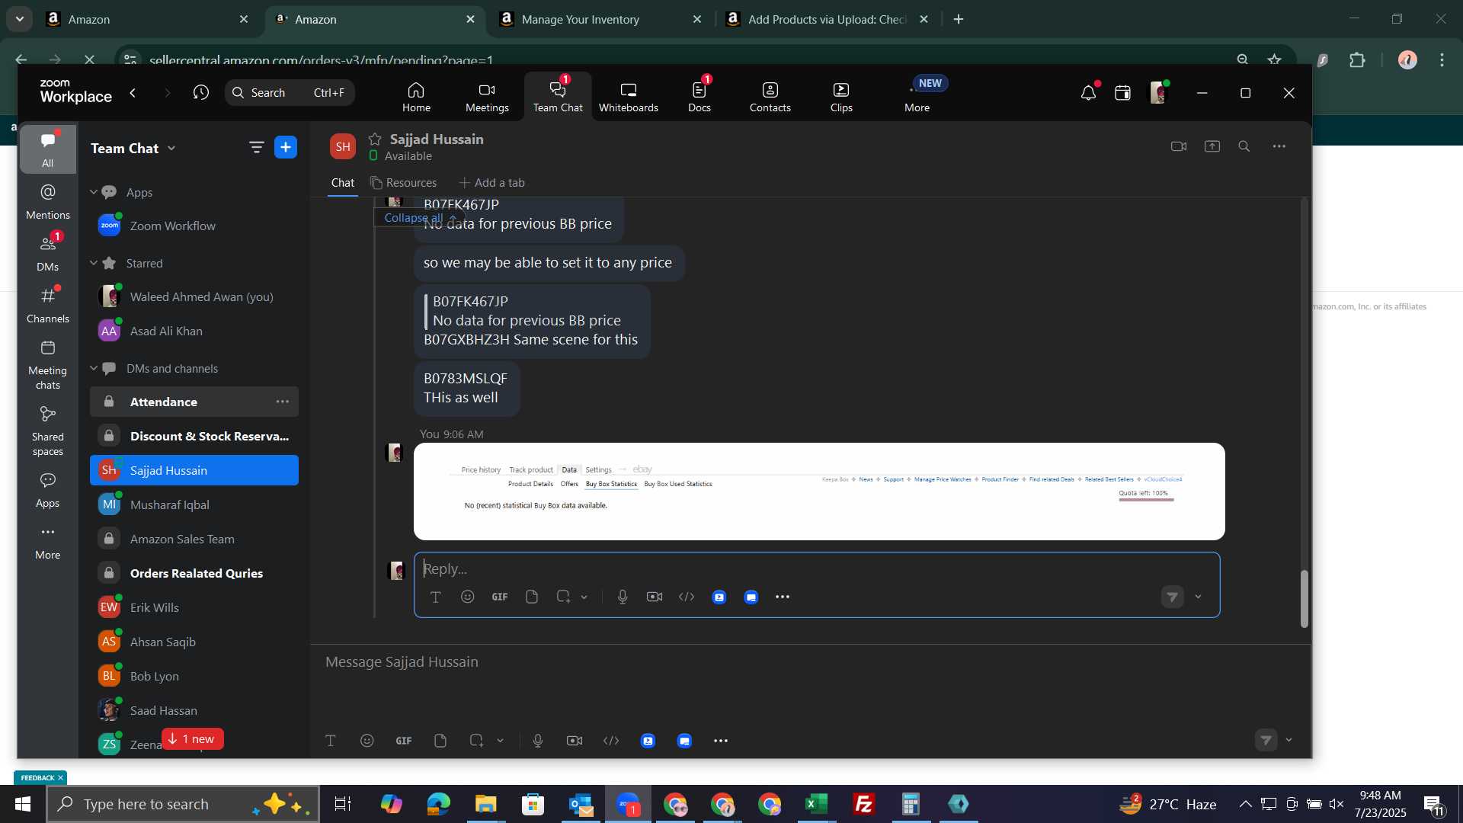Viewport: 1463px width, 823px height.
Task: Open DMs in sidebar
Action: [47, 254]
